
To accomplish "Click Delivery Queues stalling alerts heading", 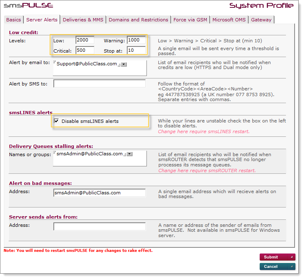I will point(51,146).
